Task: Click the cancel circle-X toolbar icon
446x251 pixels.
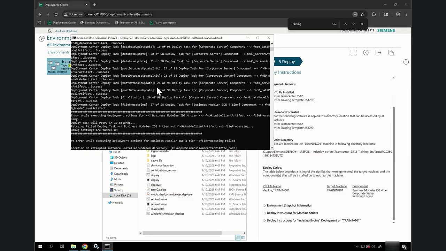Action: (x=366, y=53)
